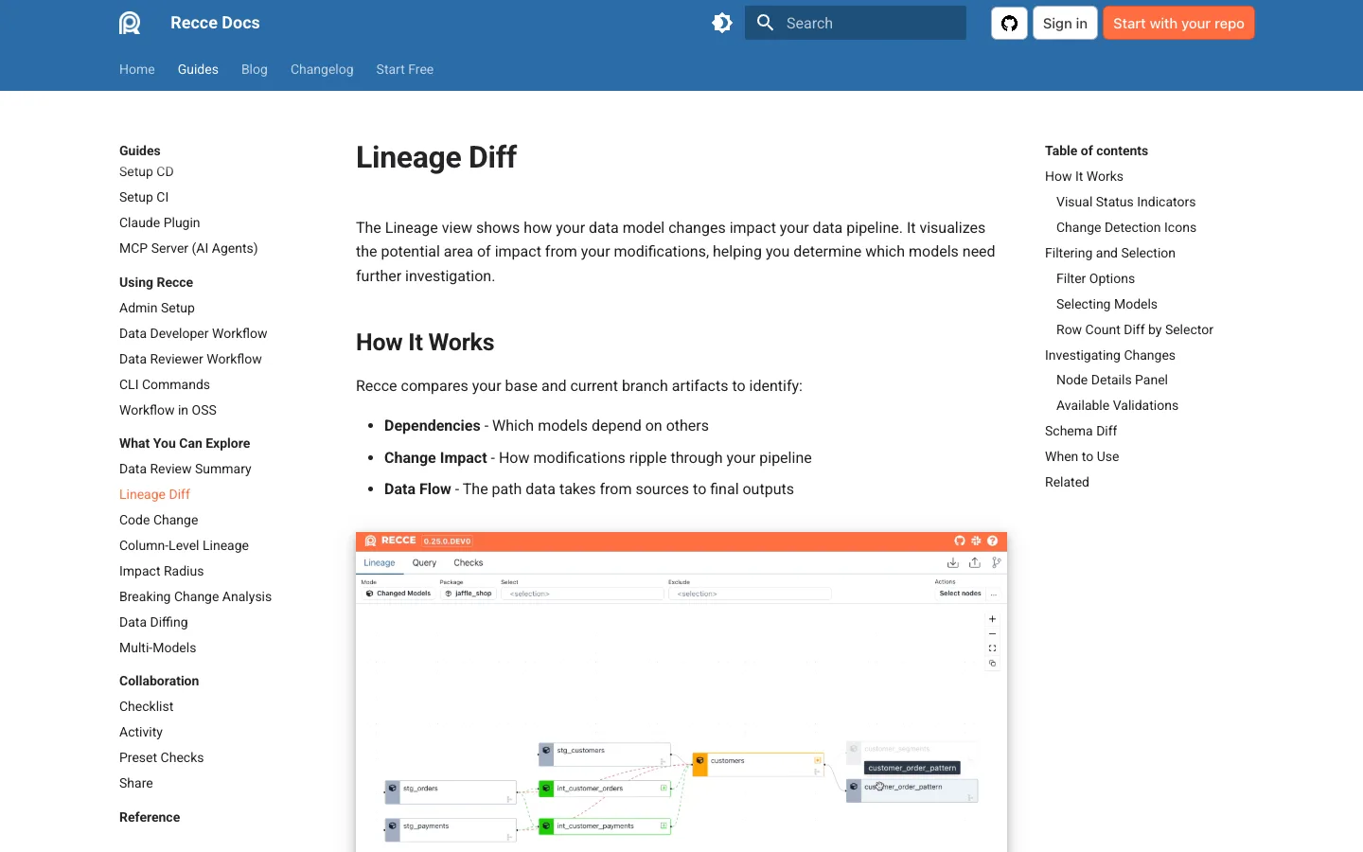
Task: Click Start with your repo button
Action: tap(1178, 23)
